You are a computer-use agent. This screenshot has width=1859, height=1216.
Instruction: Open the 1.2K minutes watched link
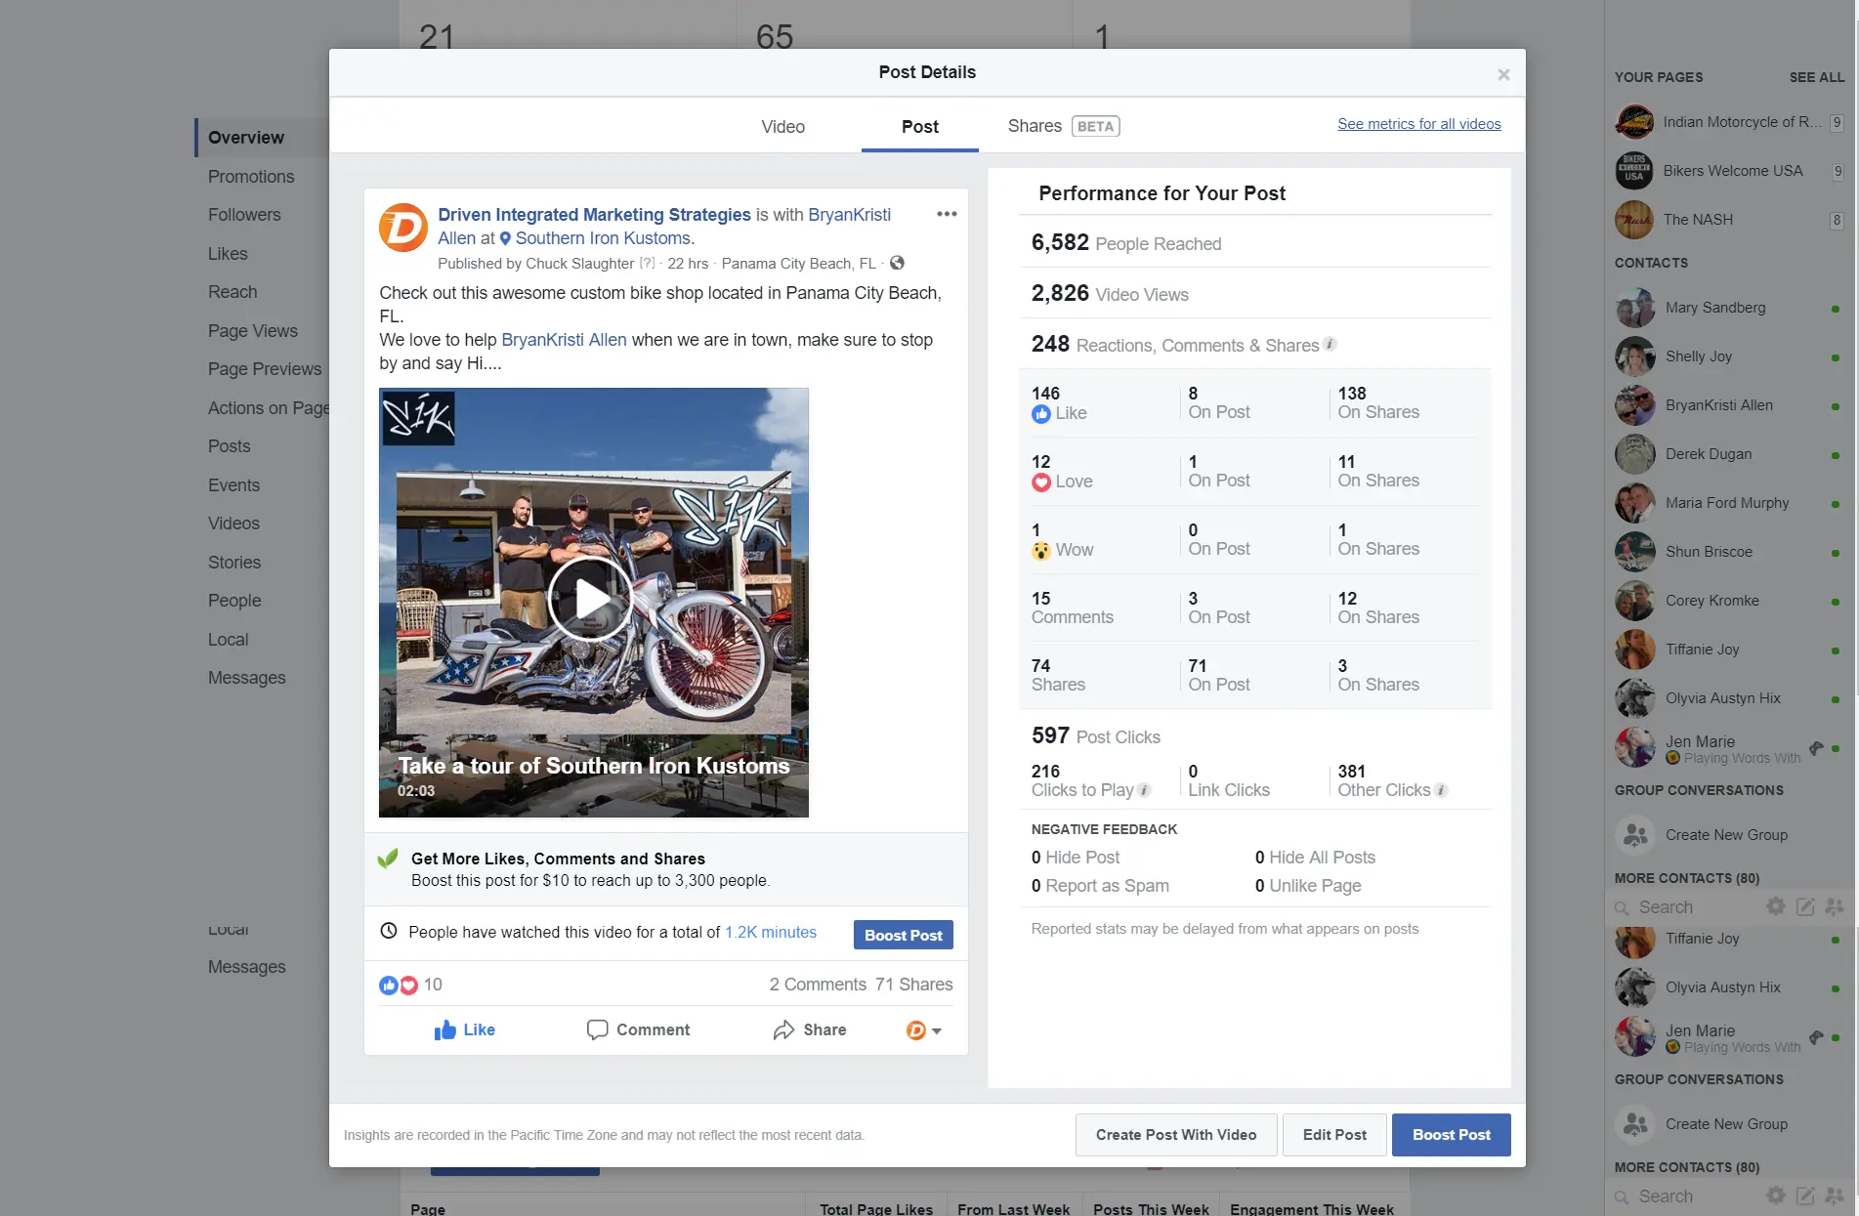click(770, 932)
